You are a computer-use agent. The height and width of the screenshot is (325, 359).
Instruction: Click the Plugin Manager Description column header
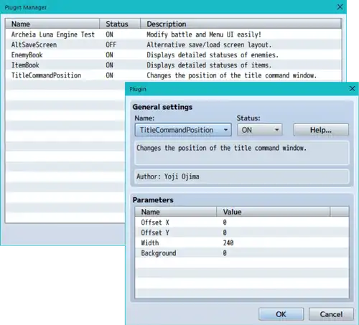pos(241,24)
